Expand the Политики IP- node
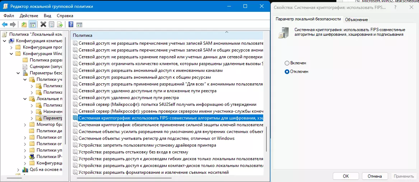 (25, 156)
